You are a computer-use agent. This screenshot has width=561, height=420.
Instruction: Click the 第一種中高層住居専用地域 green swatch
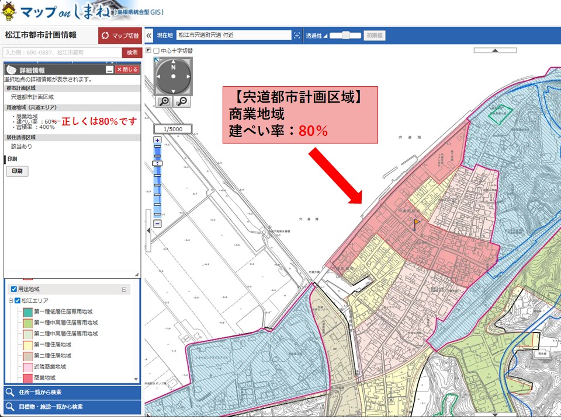[x=28, y=323]
